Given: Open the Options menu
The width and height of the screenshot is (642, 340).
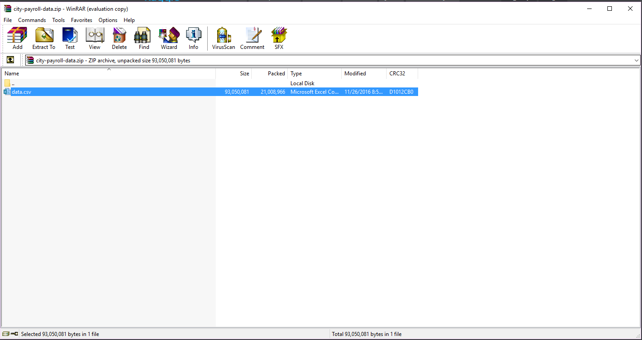Looking at the screenshot, I should click(108, 20).
